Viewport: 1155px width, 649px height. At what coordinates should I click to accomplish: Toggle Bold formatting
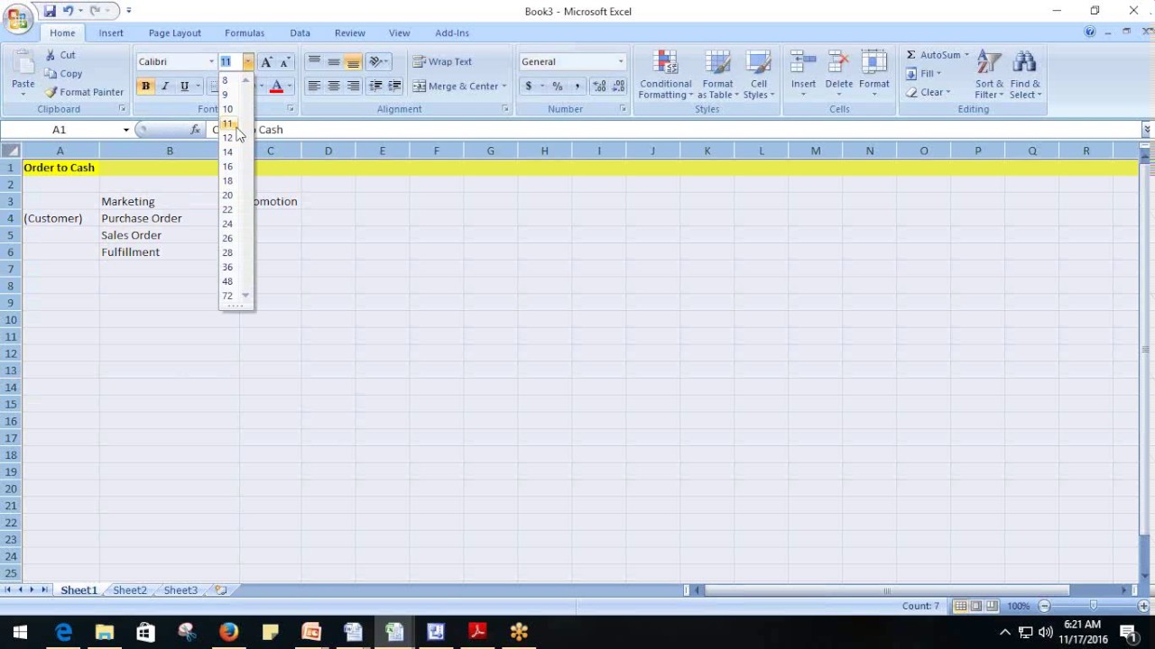pos(145,86)
